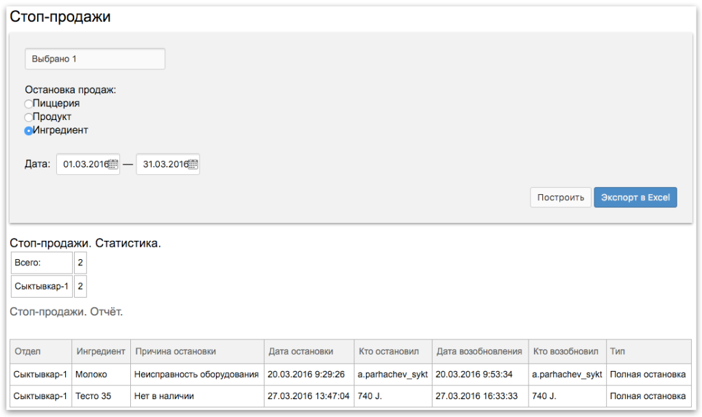Select the Молоко ingredient cell
This screenshot has width=702, height=417.
101,374
